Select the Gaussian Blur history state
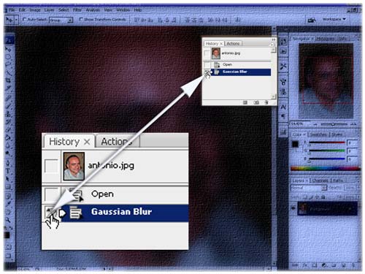The image size is (365, 274). [x=241, y=72]
